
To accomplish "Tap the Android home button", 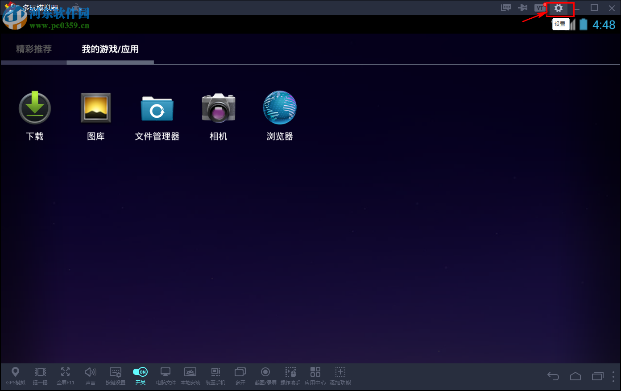I will click(x=575, y=376).
